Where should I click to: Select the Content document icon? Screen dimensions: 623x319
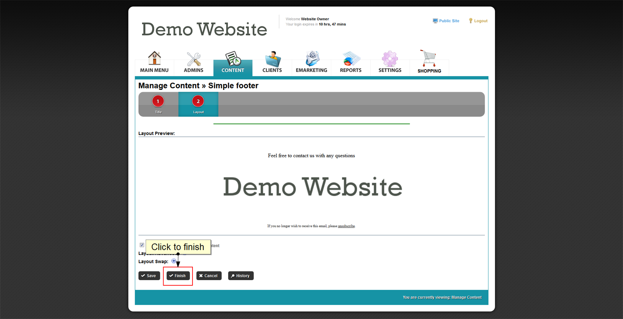click(x=233, y=59)
